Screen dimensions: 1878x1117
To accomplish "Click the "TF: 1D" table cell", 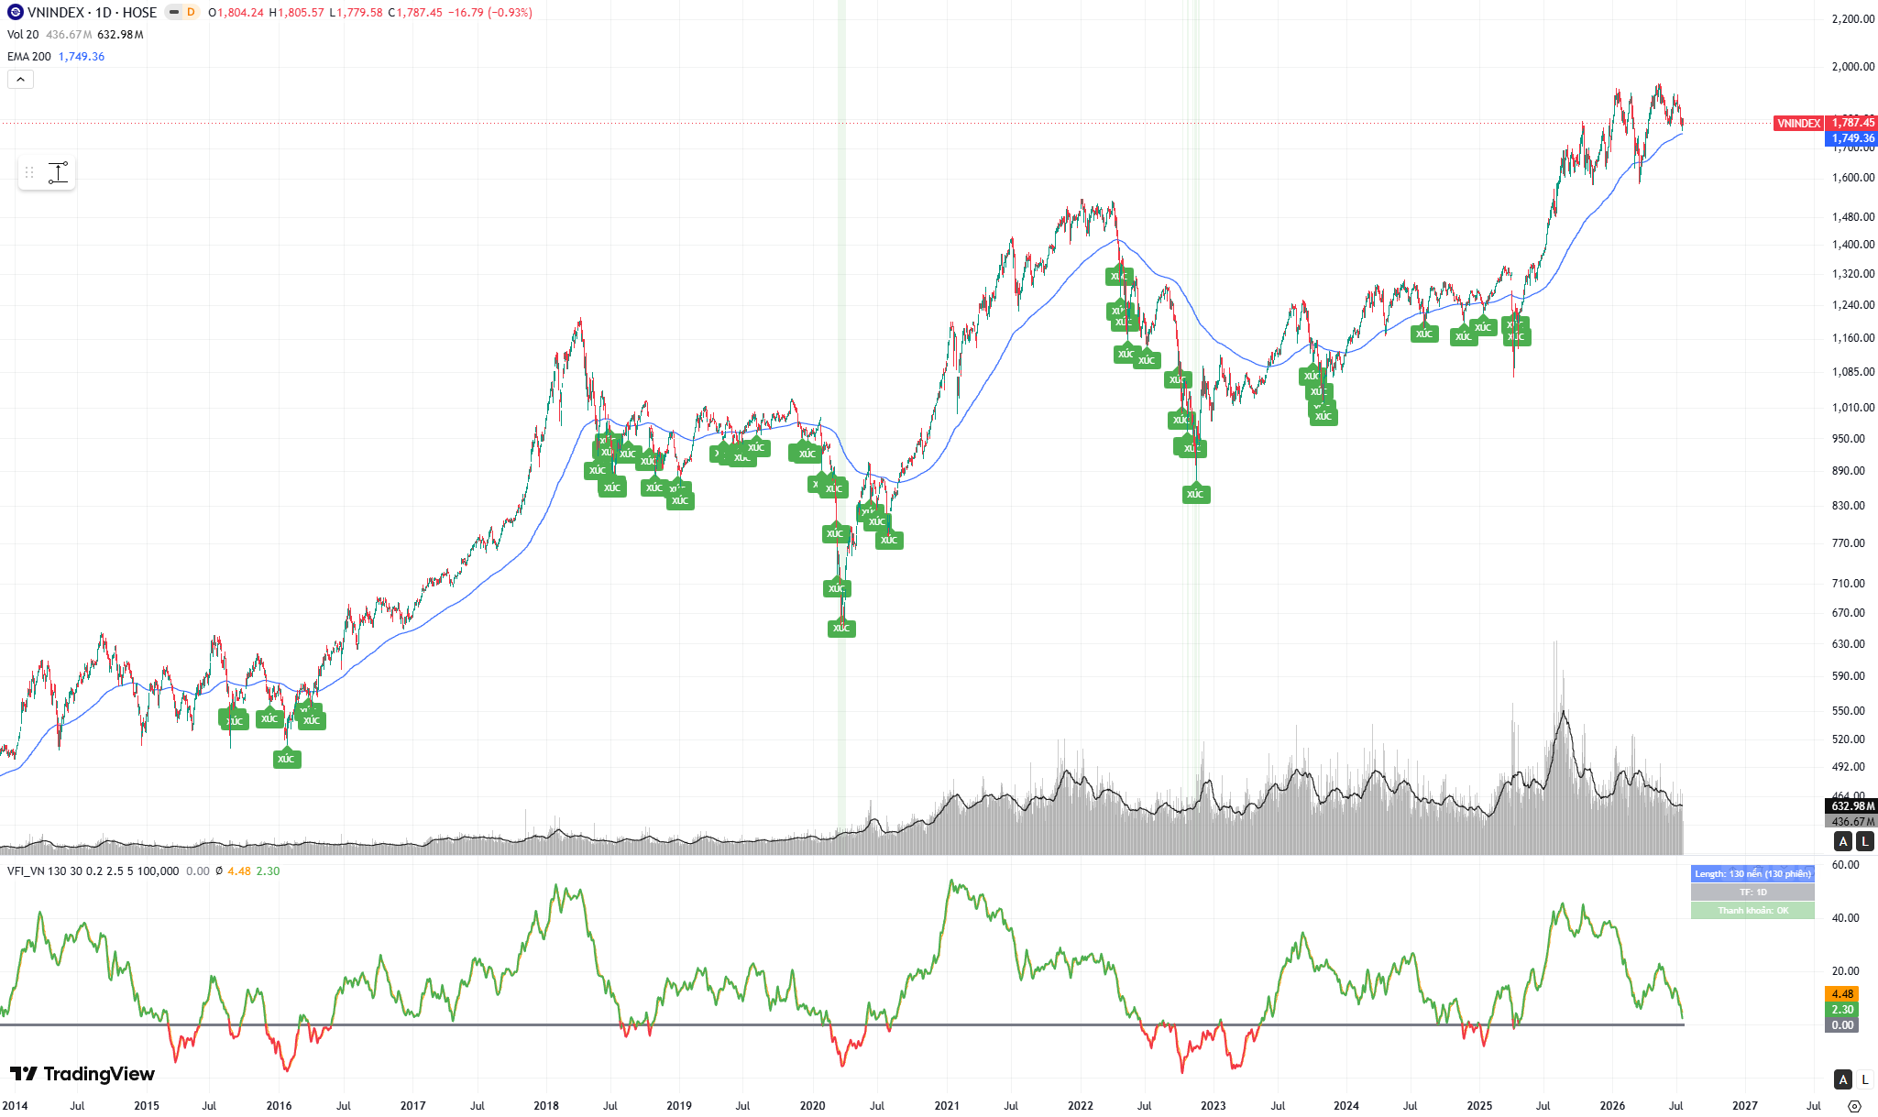I will pyautogui.click(x=1752, y=893).
